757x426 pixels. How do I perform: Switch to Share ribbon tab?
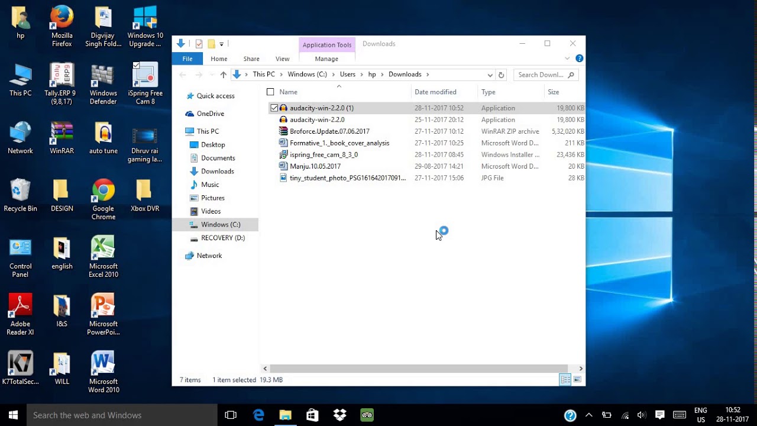[251, 59]
